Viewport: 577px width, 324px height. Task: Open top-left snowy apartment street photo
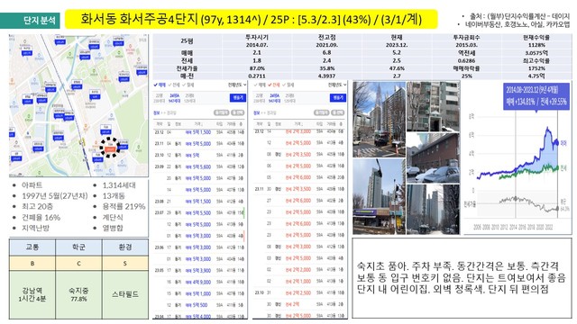point(379,119)
